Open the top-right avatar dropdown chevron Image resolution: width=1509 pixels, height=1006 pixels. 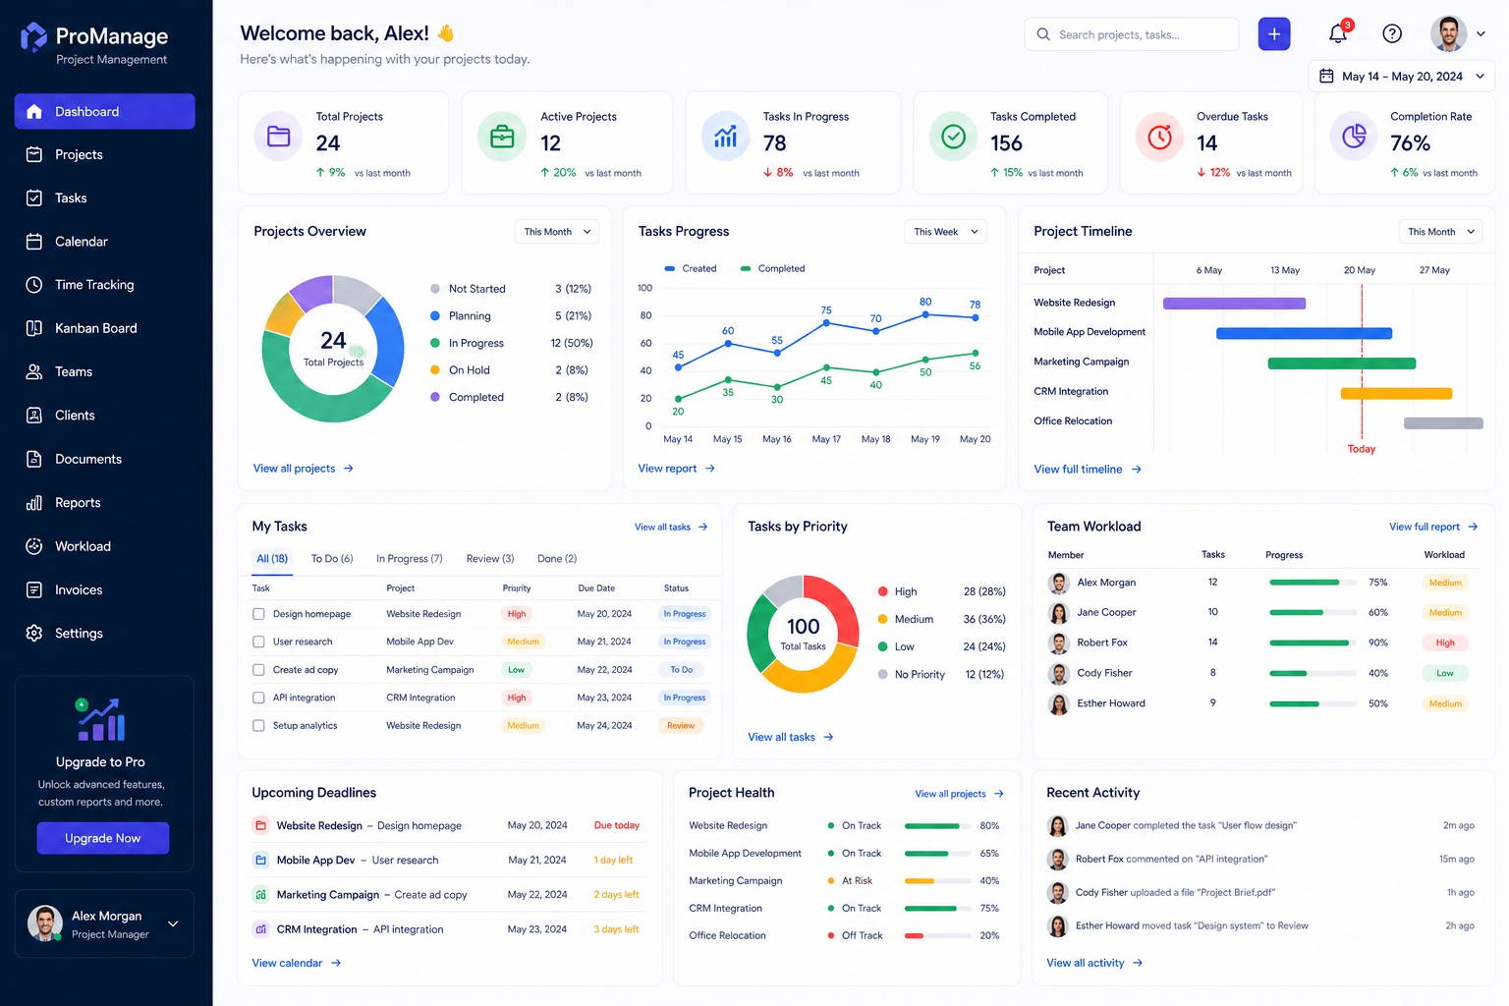click(1481, 33)
